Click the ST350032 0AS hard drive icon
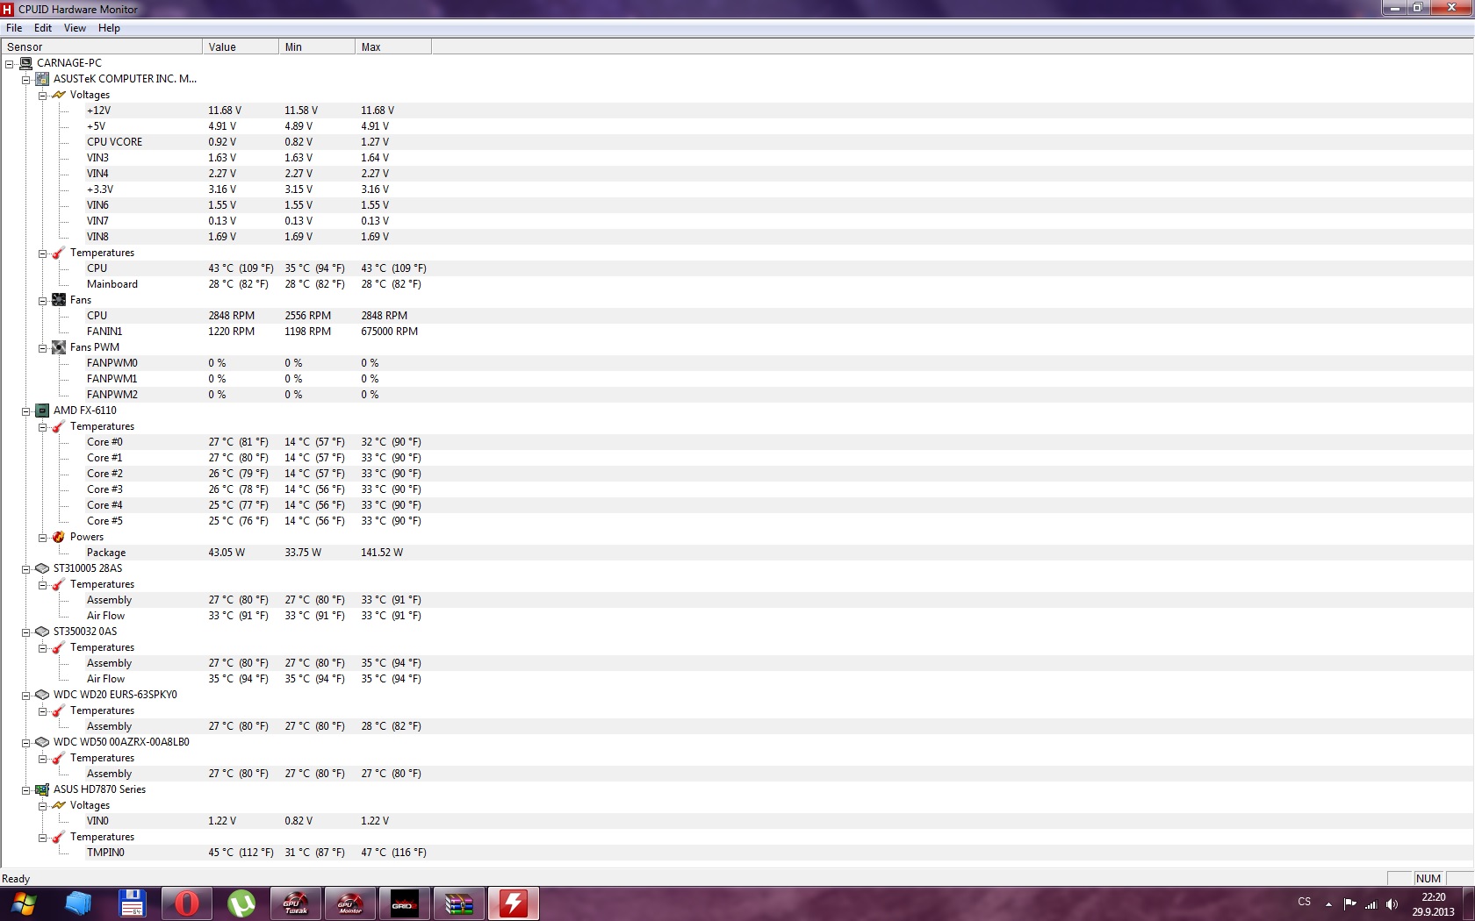1475x921 pixels. coord(42,632)
